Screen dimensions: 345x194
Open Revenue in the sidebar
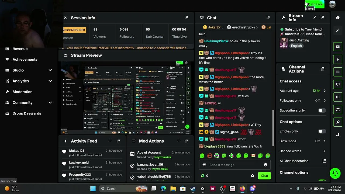20,49
